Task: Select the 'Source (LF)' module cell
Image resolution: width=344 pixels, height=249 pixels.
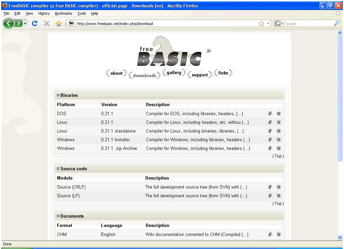Action: coord(68,196)
